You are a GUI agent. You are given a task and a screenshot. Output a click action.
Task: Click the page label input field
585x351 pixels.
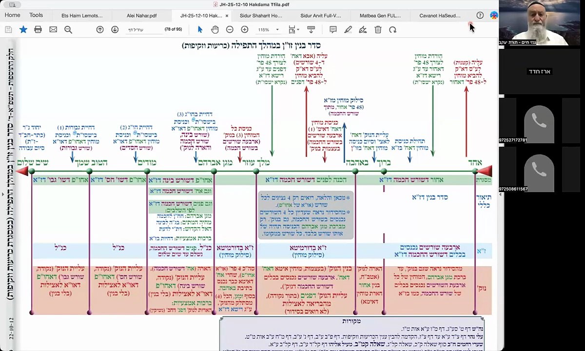(x=143, y=30)
